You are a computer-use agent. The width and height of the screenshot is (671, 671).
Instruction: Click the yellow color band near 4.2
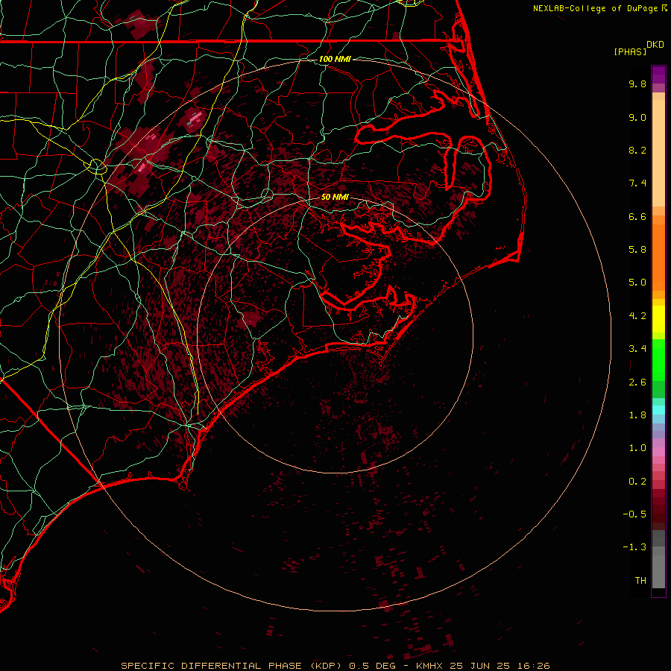(658, 319)
